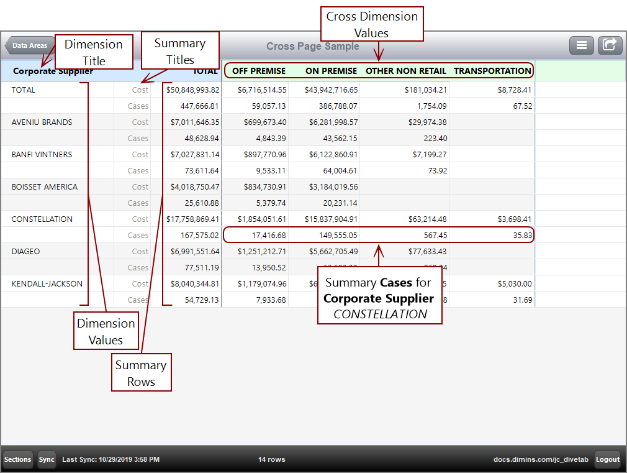Click the $50,848,993.82 total cost cell
Screen dimensions: 627x473
pos(192,90)
